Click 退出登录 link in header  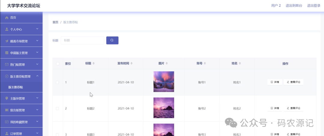pyautogui.click(x=314, y=6)
